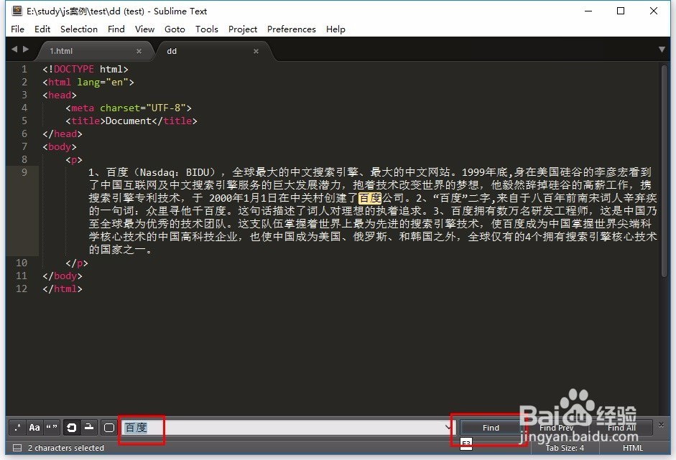
Task: Click the '2 characters selected' status text
Action: tap(66, 448)
